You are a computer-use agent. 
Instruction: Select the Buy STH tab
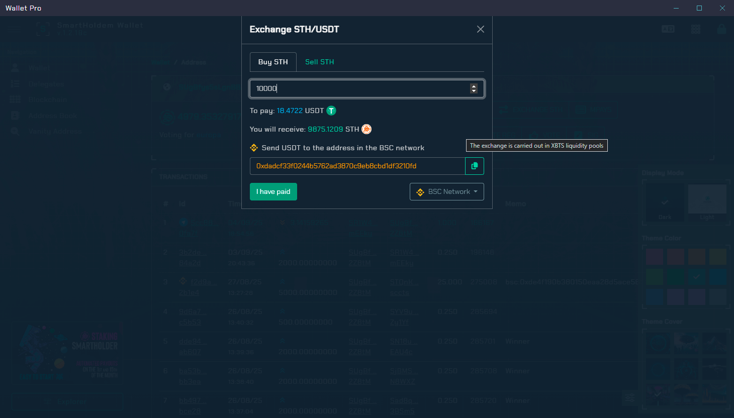[x=273, y=62]
